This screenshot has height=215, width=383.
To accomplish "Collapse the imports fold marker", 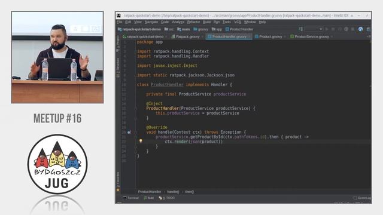I will point(136,51).
